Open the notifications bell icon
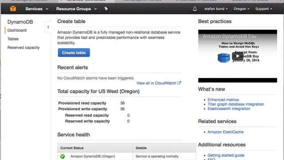Screen dimensions: 284x160 pos(195,9)
